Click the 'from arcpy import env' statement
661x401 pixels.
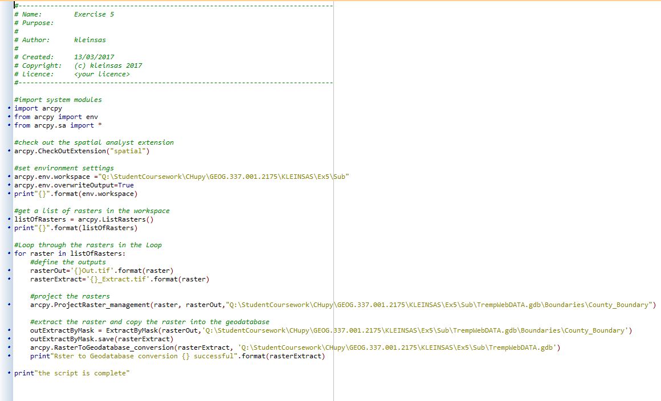point(56,117)
